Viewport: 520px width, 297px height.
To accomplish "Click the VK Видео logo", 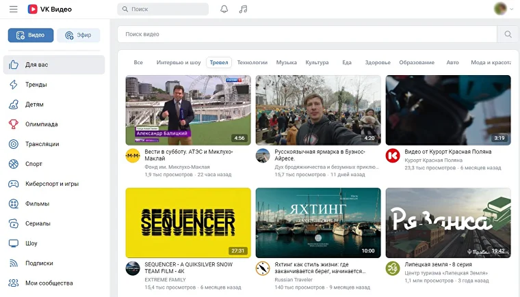I will coord(49,9).
